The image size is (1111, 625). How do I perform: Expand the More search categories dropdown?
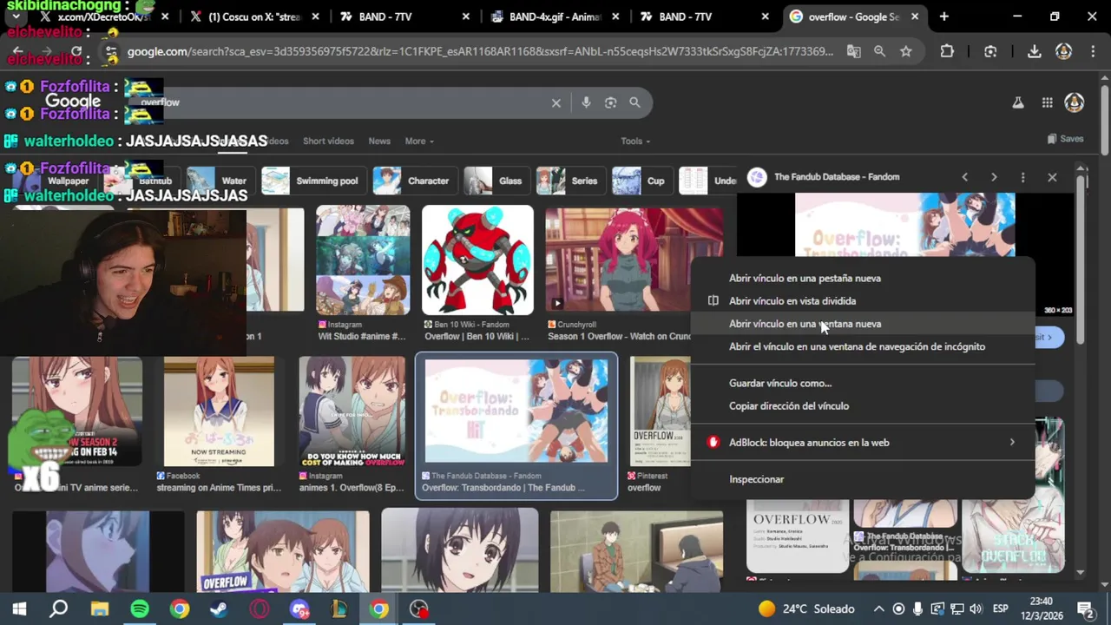419,141
